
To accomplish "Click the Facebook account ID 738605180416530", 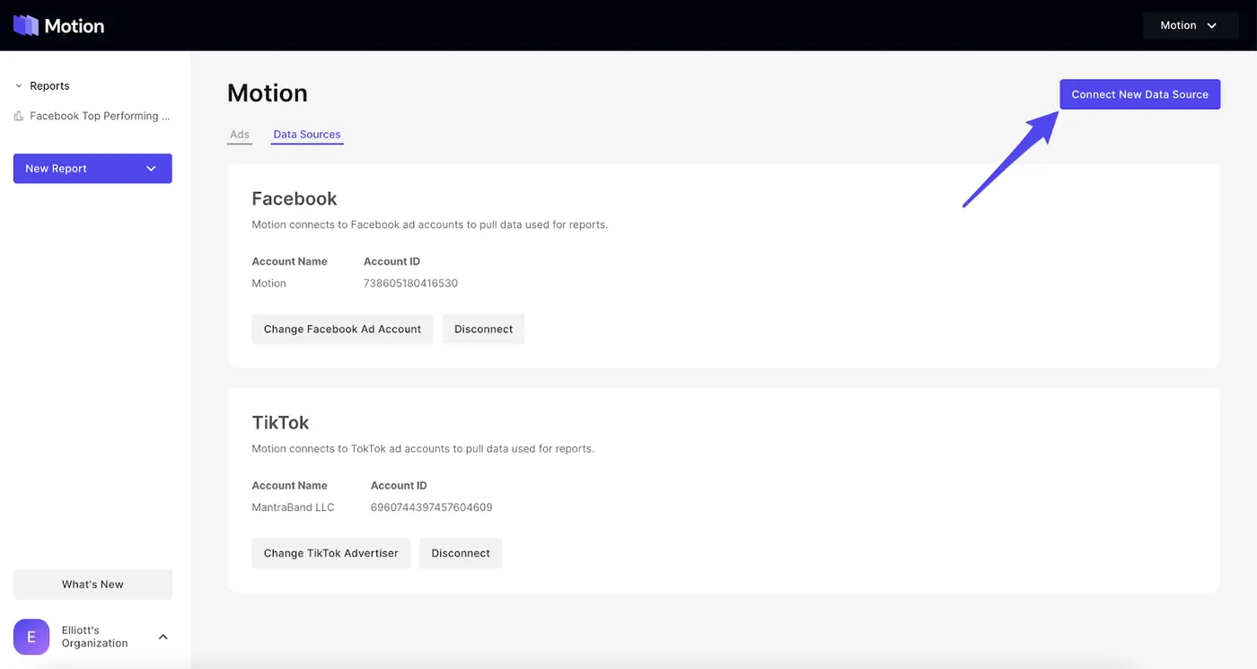I will pos(410,283).
